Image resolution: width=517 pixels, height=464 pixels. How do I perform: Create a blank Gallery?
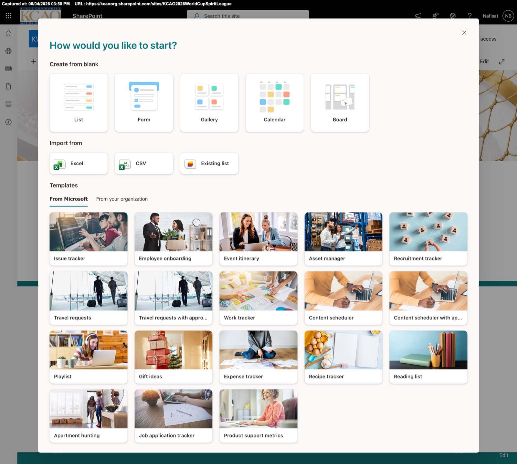(209, 103)
